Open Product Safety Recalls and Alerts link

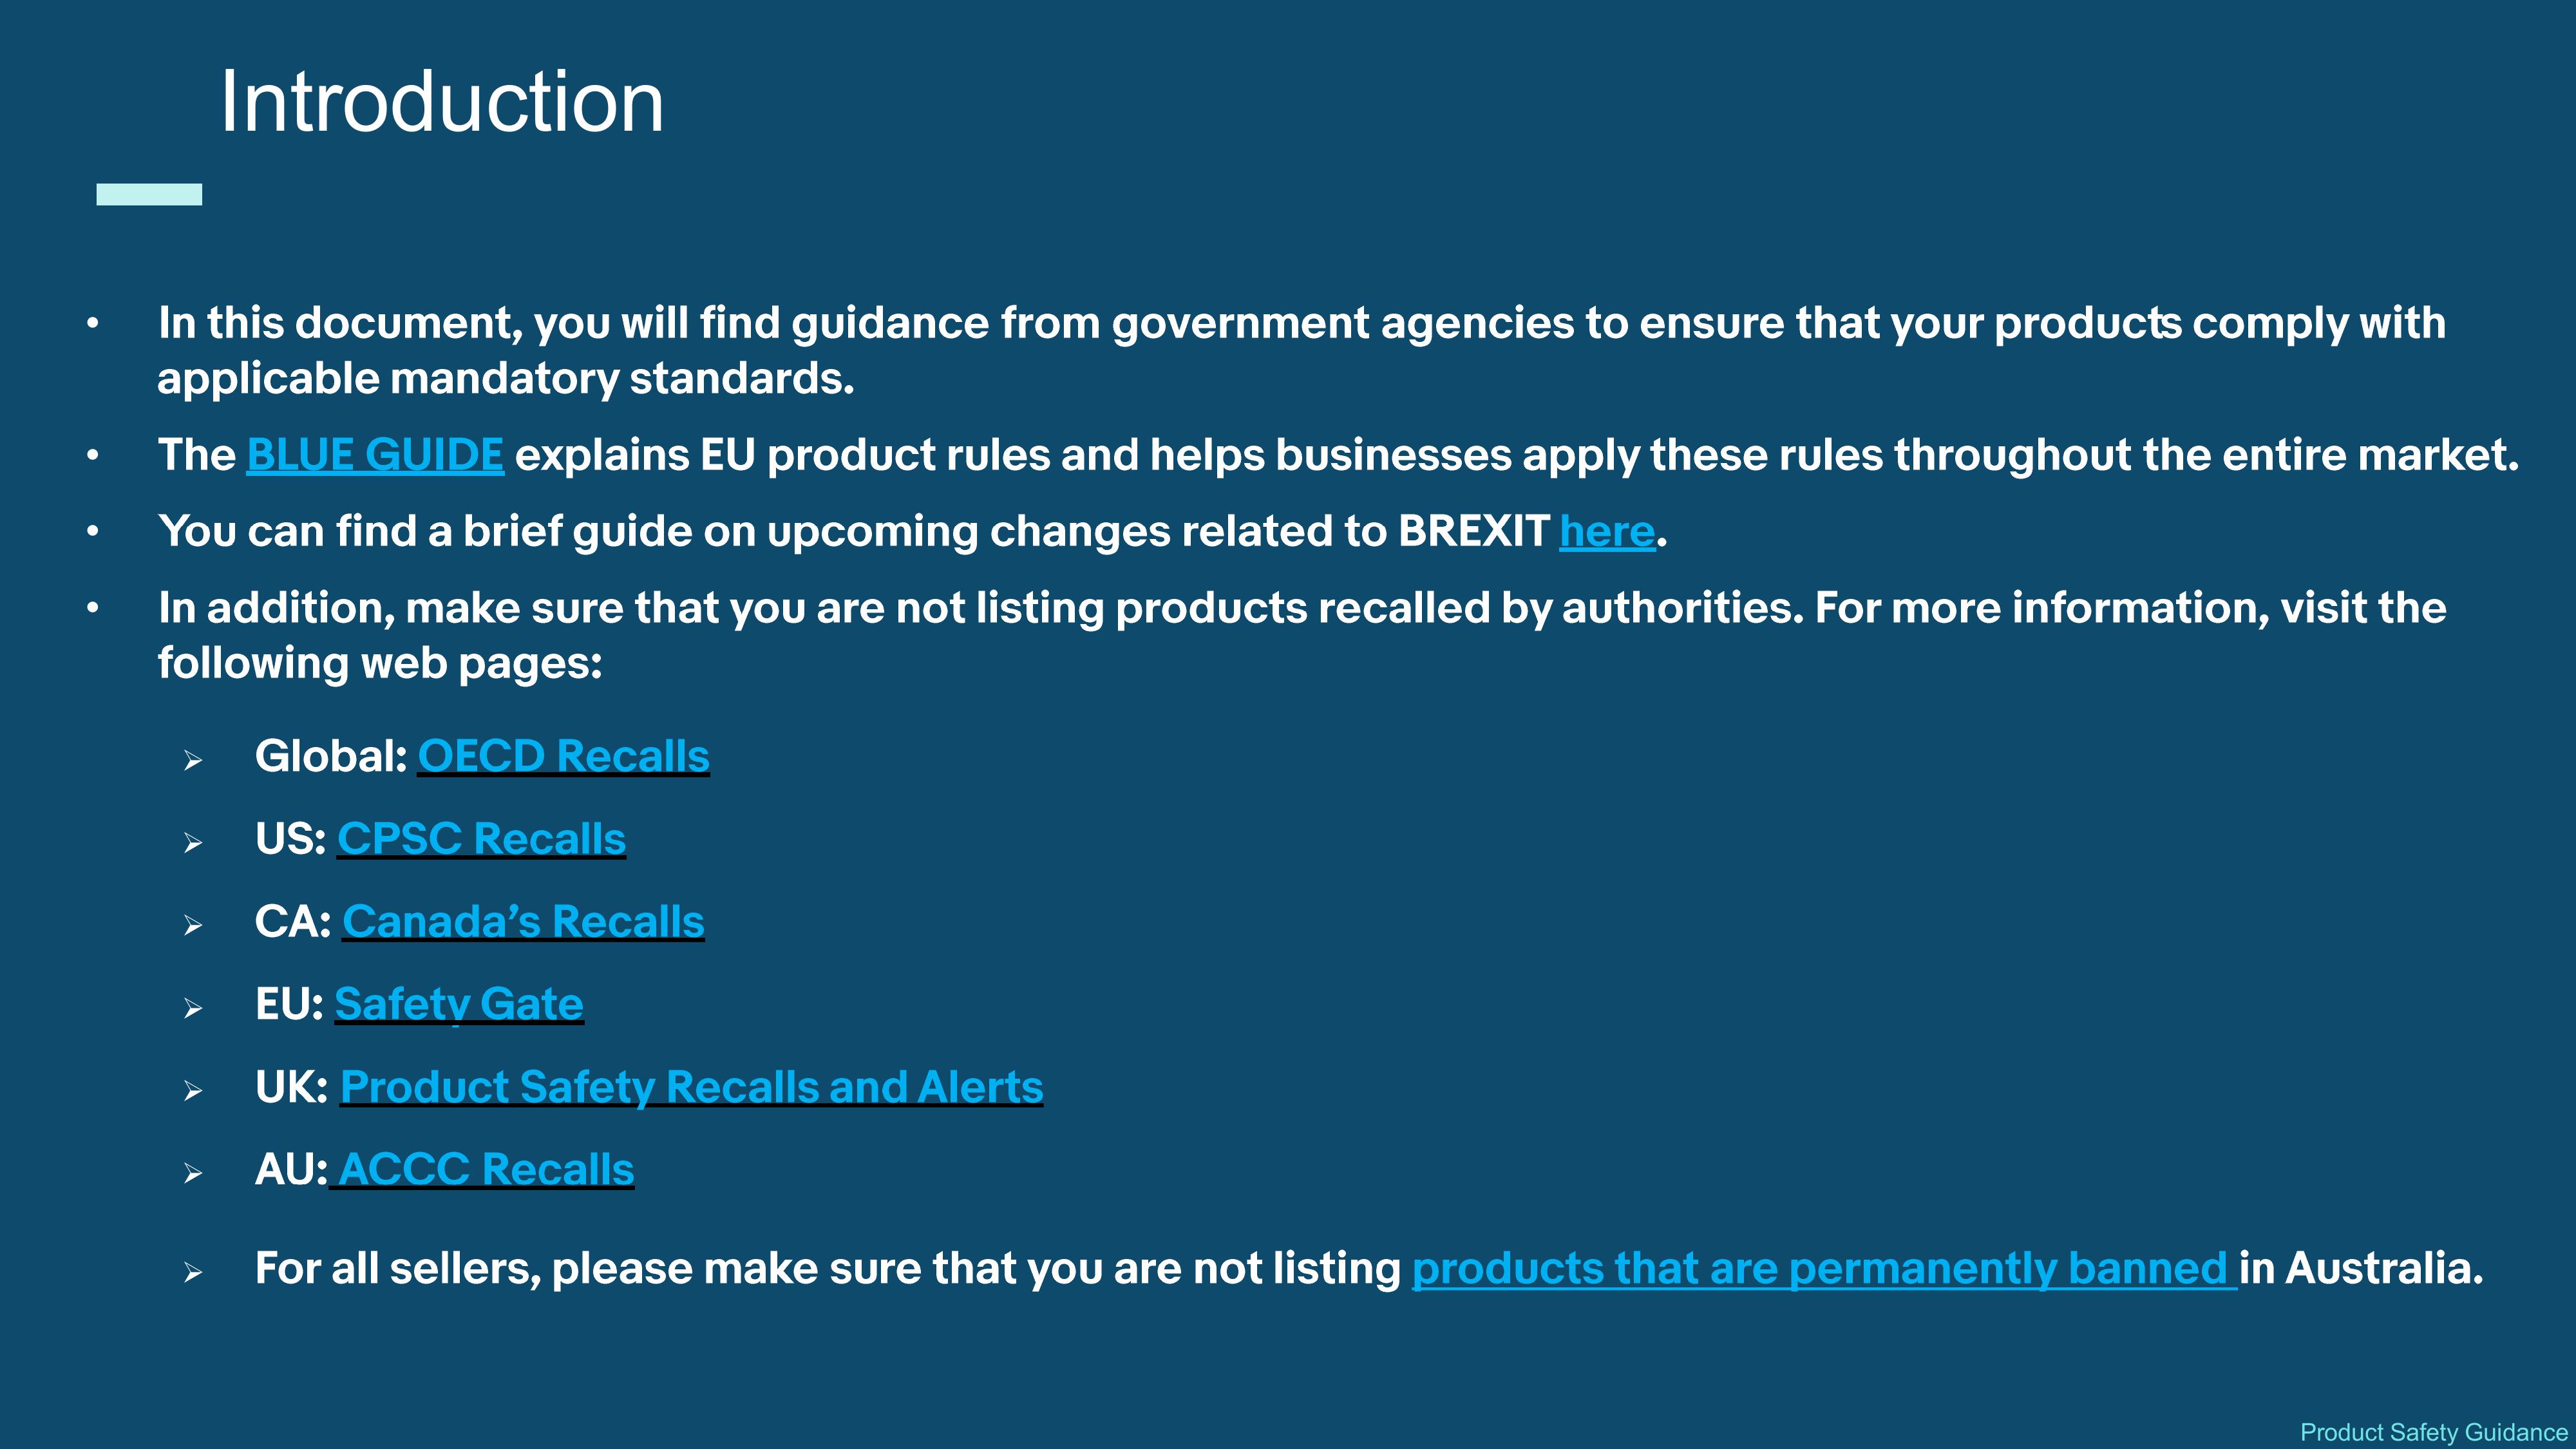pyautogui.click(x=691, y=1087)
